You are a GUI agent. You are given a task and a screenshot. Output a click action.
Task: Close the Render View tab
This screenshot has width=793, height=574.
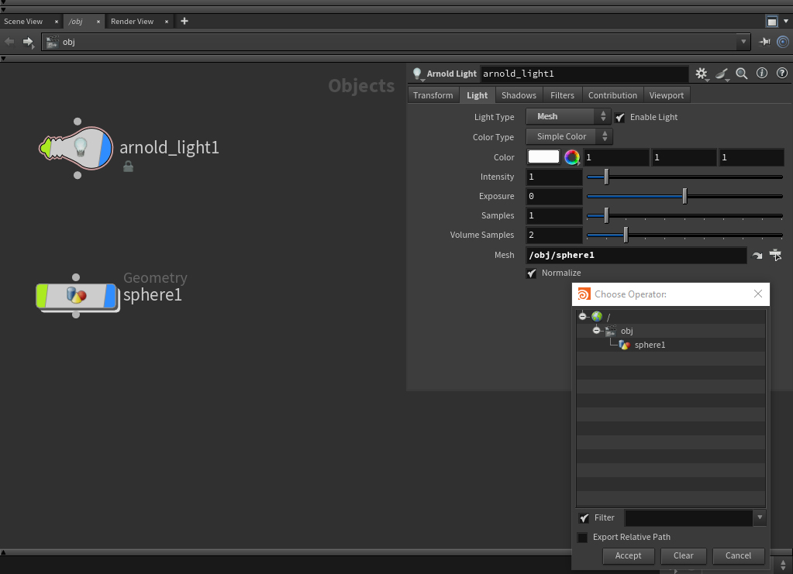(167, 22)
